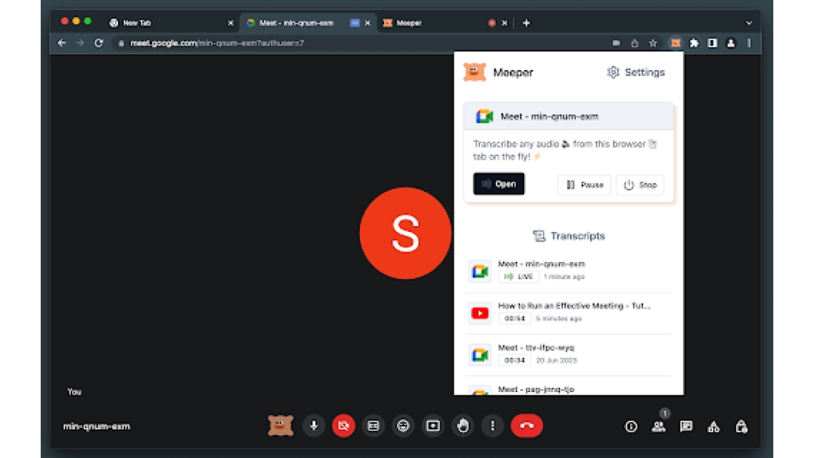Close the Meeper browser tab
Viewport: 814px width, 458px height.
504,23
